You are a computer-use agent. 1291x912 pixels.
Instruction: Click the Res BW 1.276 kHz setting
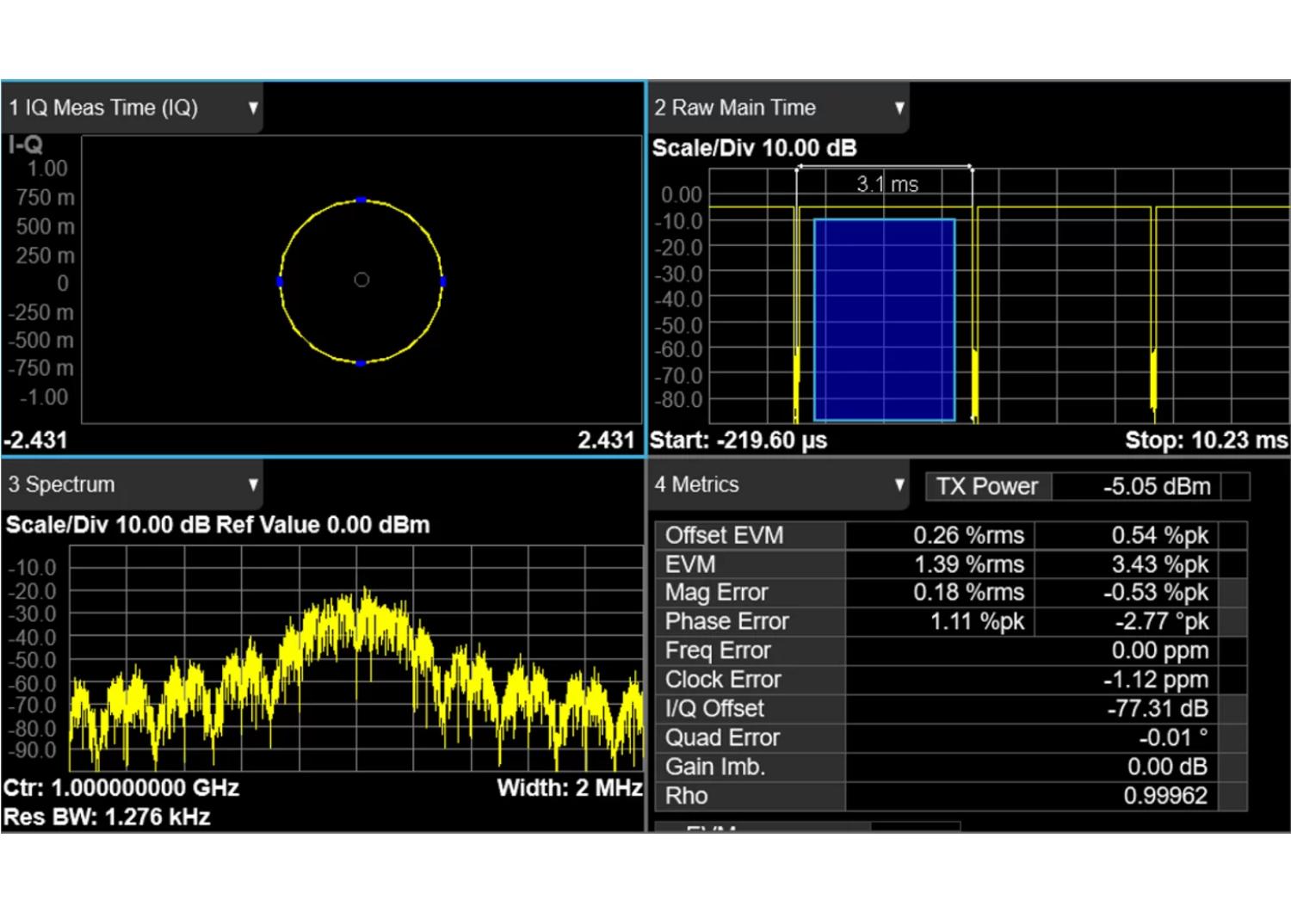tap(107, 817)
